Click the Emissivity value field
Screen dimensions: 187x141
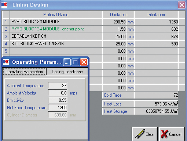pos(58,100)
